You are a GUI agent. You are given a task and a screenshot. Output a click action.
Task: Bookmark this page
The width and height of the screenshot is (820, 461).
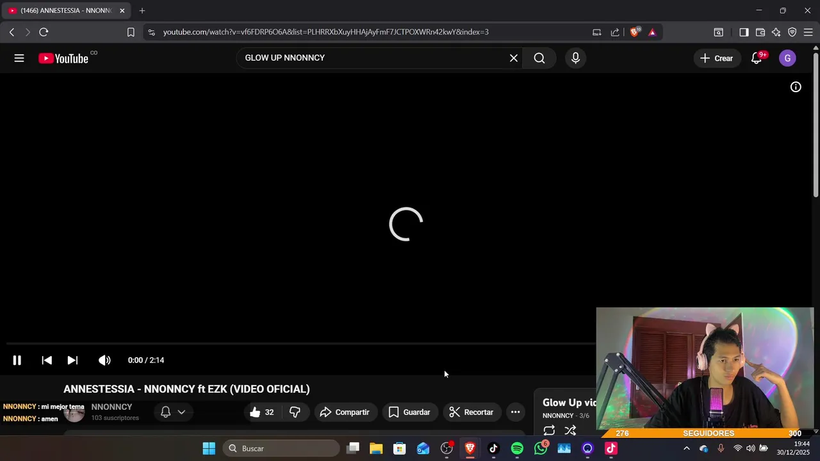(131, 32)
